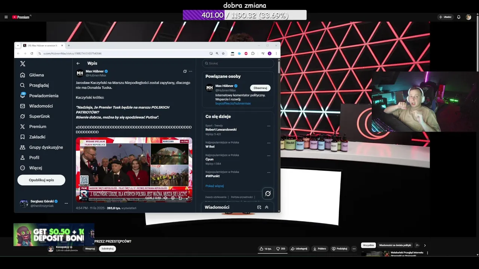Open the Chrome extensions puzzle icon

pyautogui.click(x=253, y=53)
